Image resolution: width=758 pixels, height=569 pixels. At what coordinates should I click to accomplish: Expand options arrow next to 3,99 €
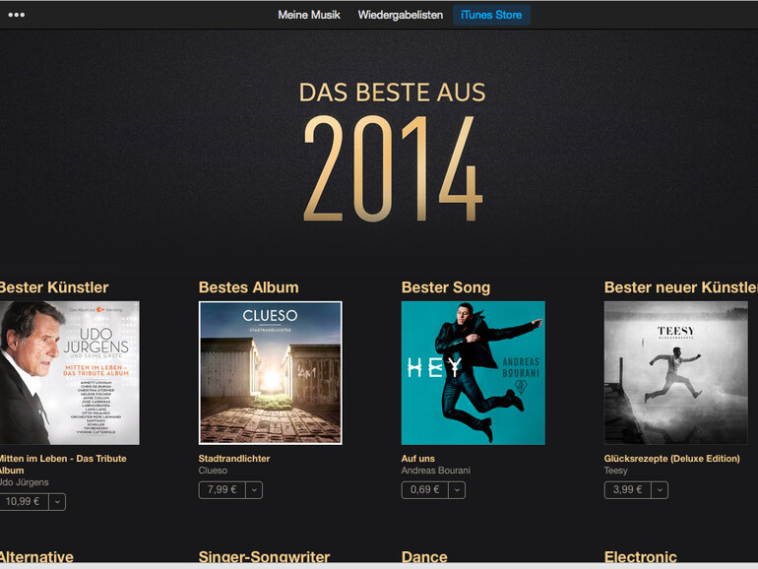660,489
